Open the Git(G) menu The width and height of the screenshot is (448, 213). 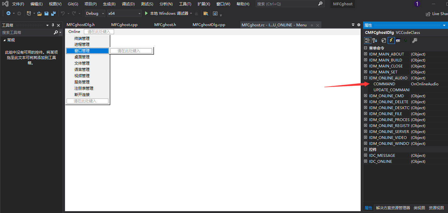pyautogui.click(x=73, y=4)
